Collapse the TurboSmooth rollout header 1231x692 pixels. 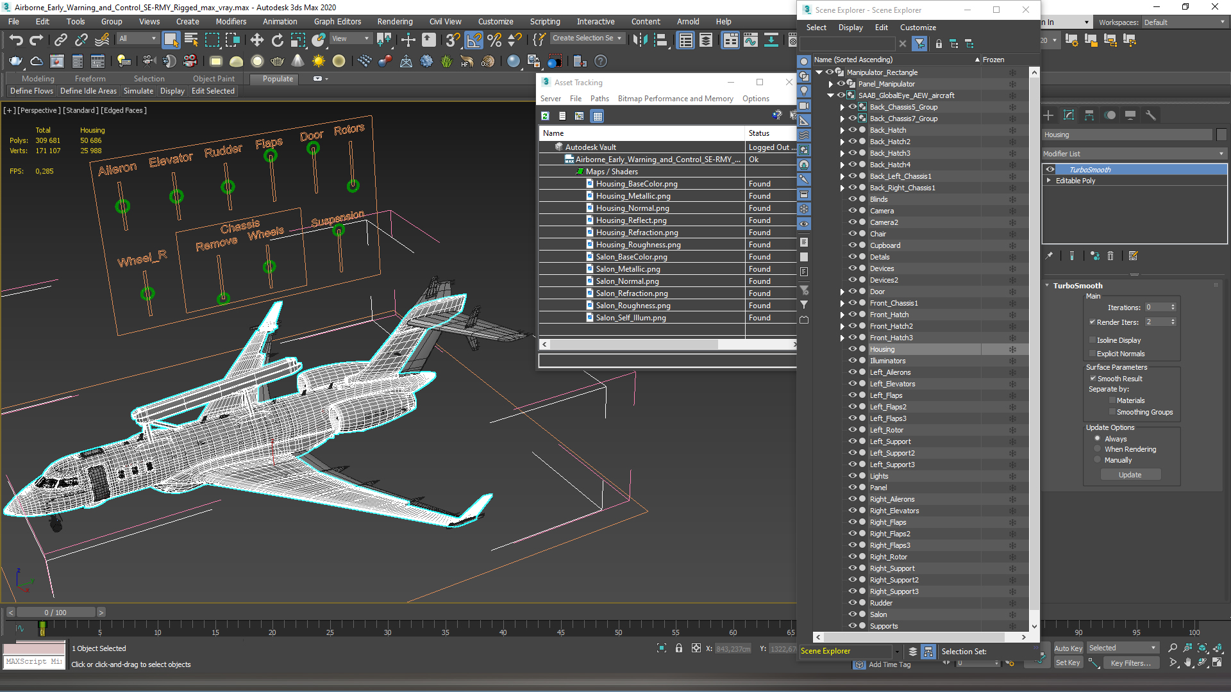[1077, 286]
